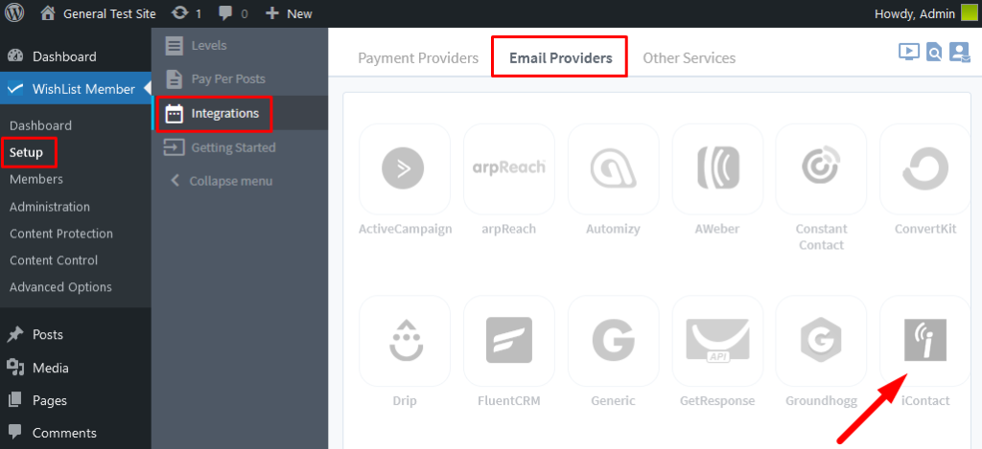Open the GetResponse integration
Screen dimensions: 982x449
pos(717,342)
